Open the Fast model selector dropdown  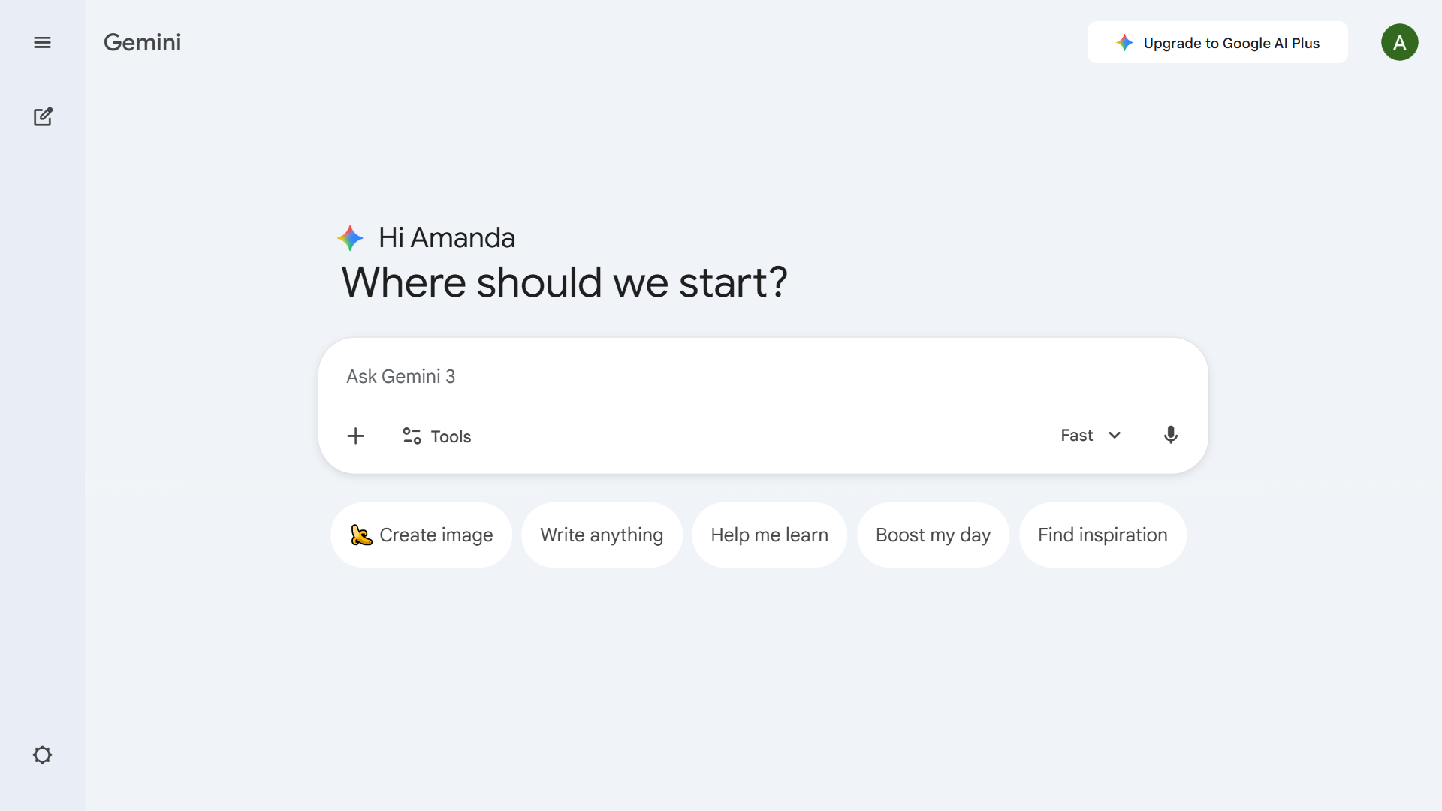pos(1075,436)
